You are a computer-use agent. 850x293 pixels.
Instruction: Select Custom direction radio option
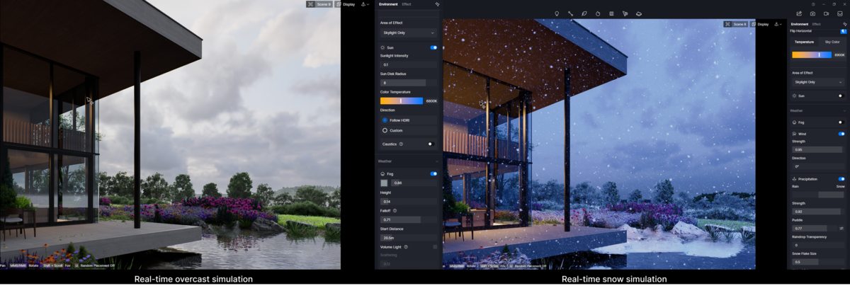[385, 130]
